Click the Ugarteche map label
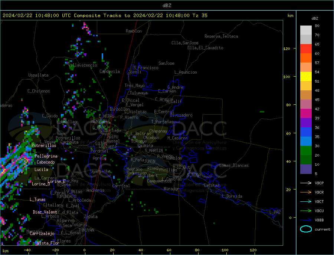The height and width of the screenshot is (255, 334). coord(100,171)
